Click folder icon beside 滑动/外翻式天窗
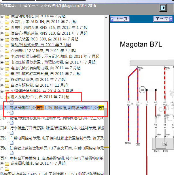The width and height of the screenshot is (174, 175). pyautogui.click(x=7, y=45)
